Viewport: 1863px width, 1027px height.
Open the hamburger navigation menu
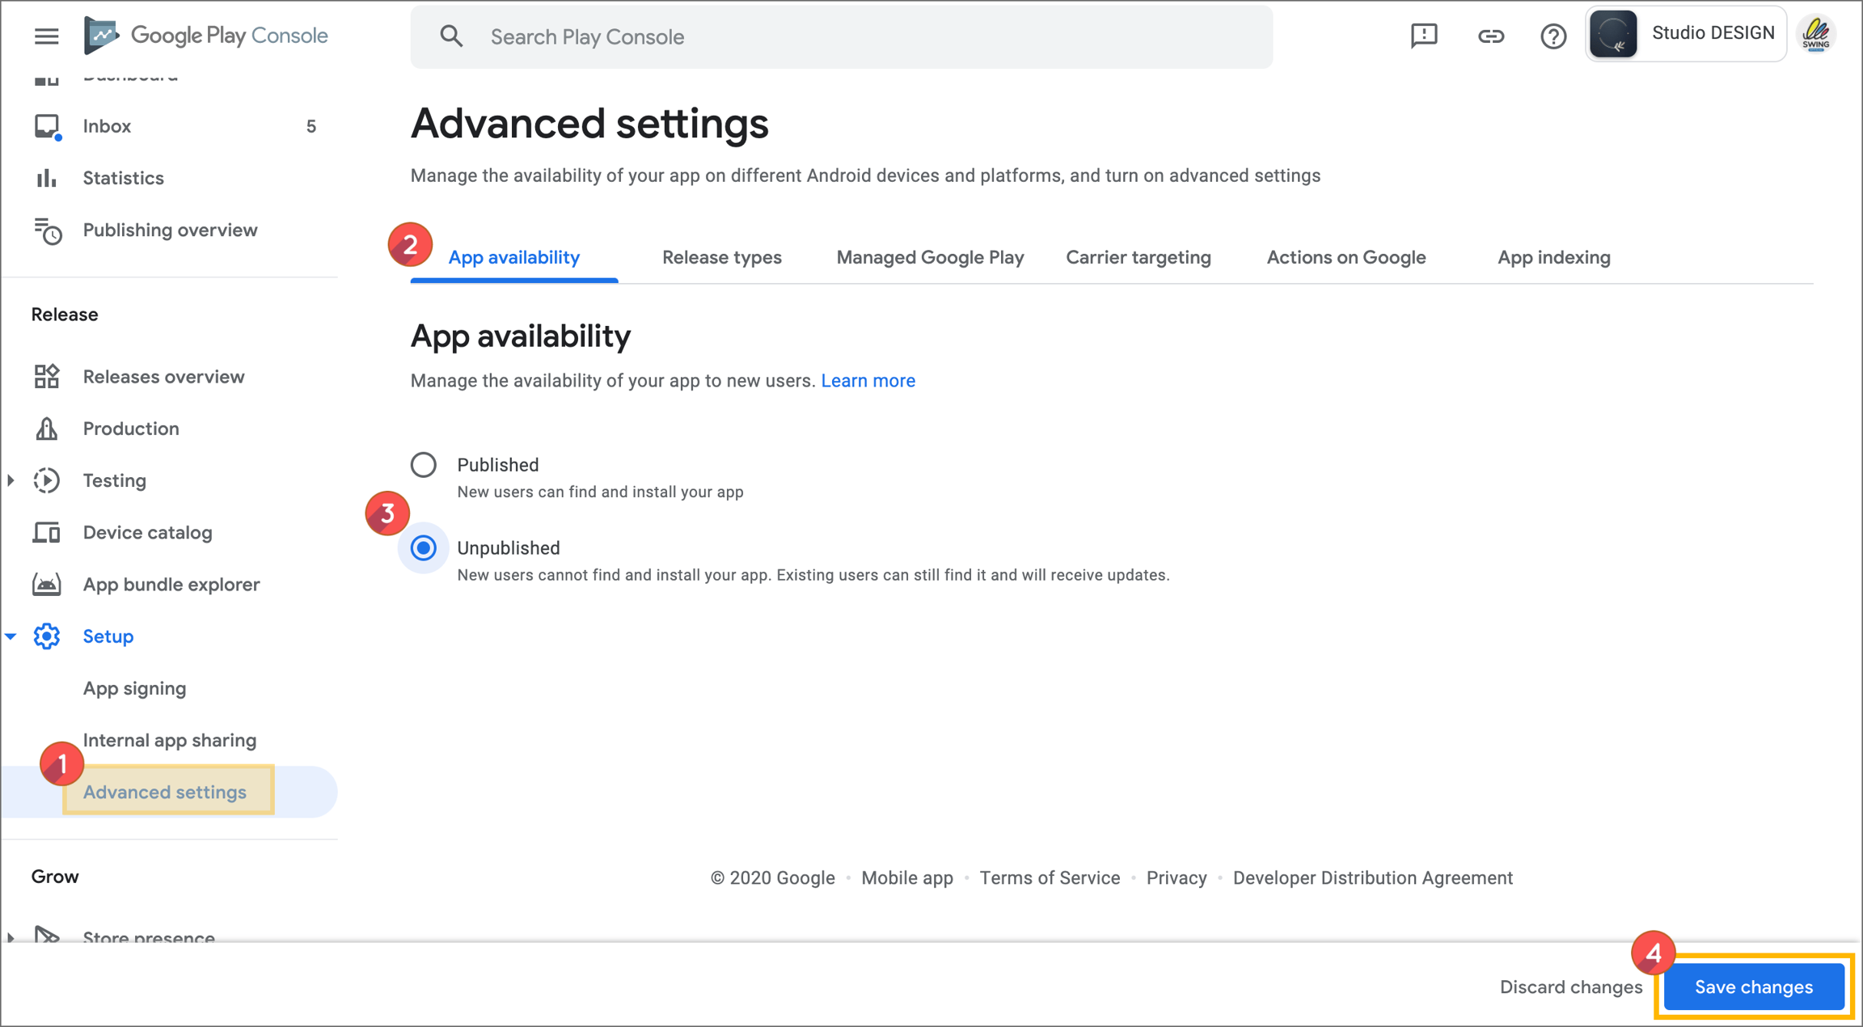pos(46,36)
